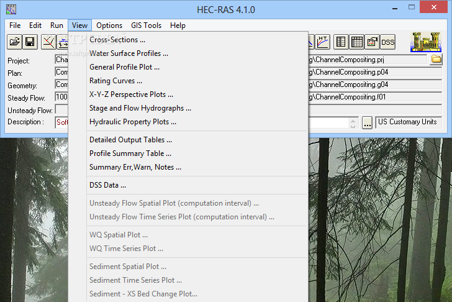Click the project file path field

pyautogui.click(x=368, y=60)
